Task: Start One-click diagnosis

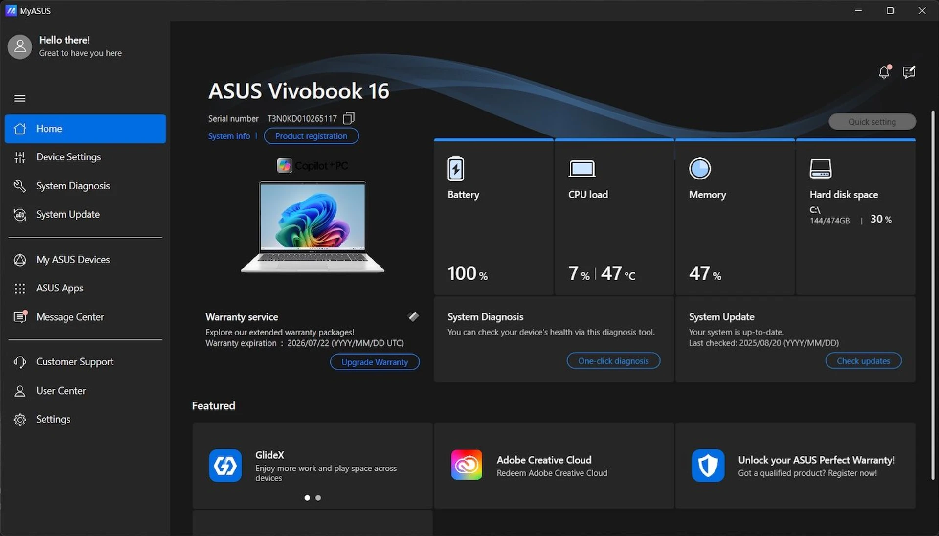Action: pyautogui.click(x=613, y=361)
